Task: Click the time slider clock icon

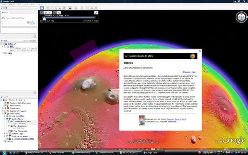Action: (x=46, y=13)
